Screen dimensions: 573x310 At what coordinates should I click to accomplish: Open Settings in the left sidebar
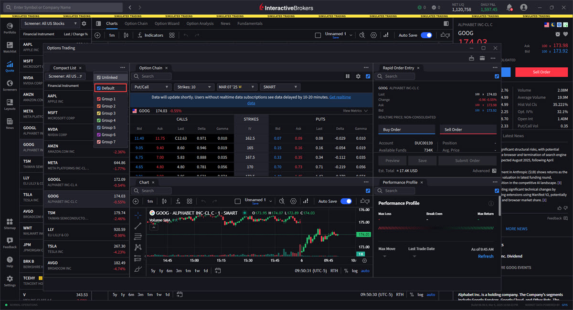pyautogui.click(x=10, y=281)
